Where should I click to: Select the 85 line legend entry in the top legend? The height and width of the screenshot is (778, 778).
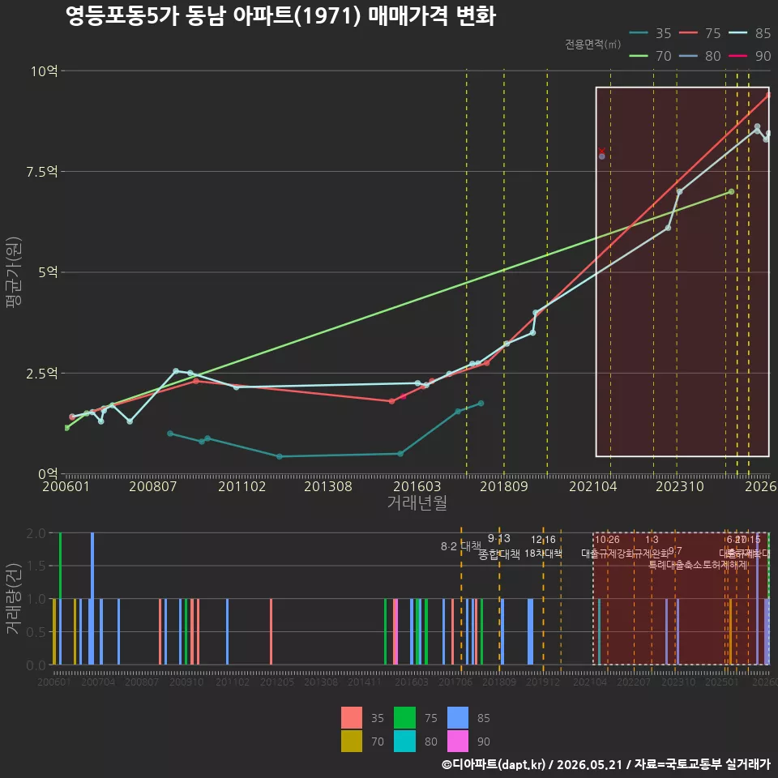pyautogui.click(x=750, y=33)
